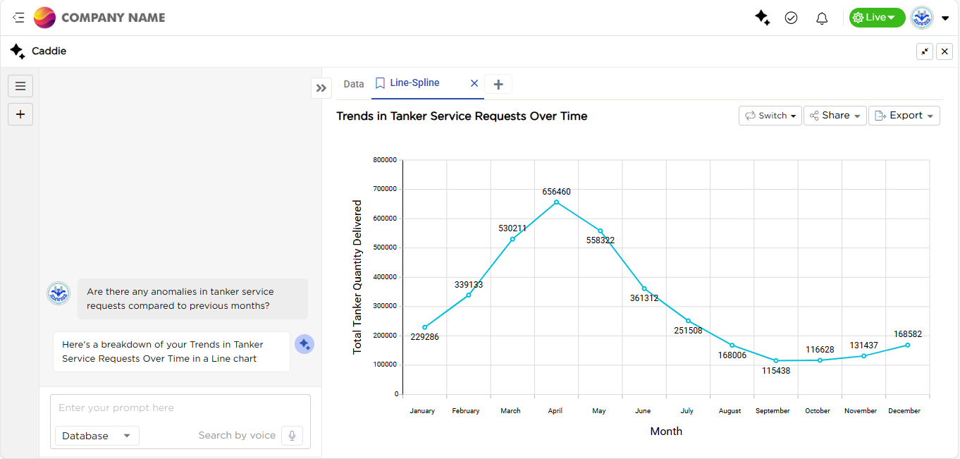The image size is (960, 459).
Task: Click the 'COMPANY NAME' text
Action: 113,18
